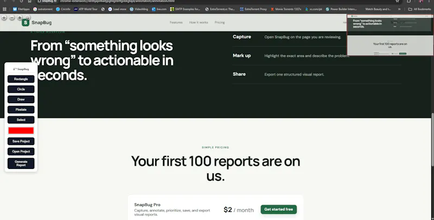Open the extratorrent bookmark
Image resolution: width=434 pixels, height=220 pixels.
coord(43,9)
